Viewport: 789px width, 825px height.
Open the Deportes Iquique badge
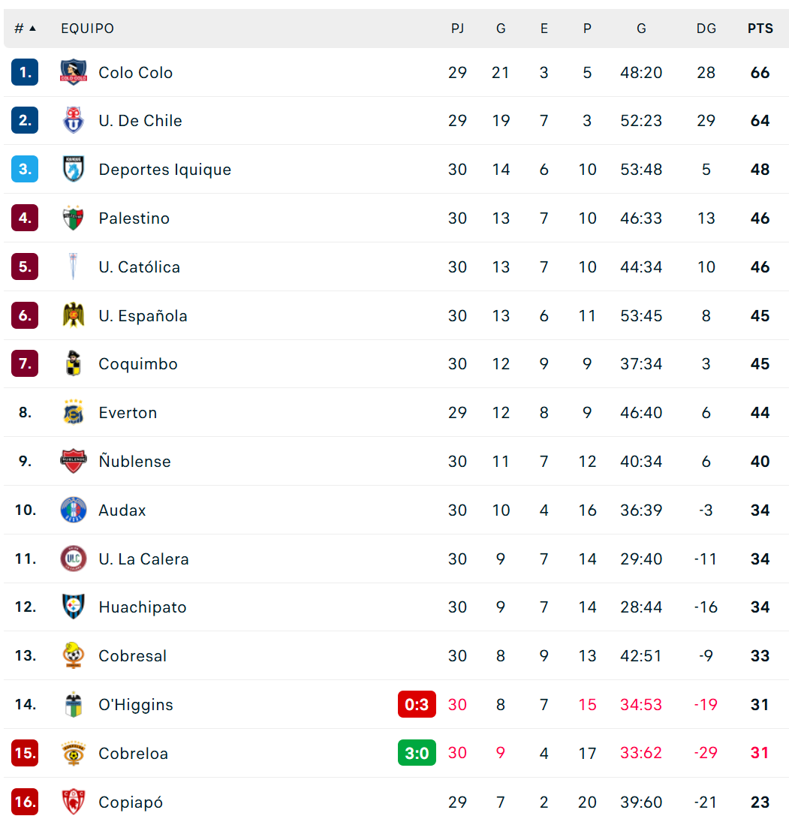point(73,169)
